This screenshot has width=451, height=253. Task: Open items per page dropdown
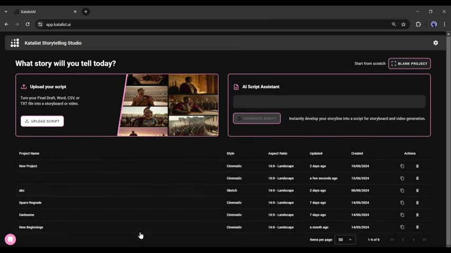[x=345, y=239]
